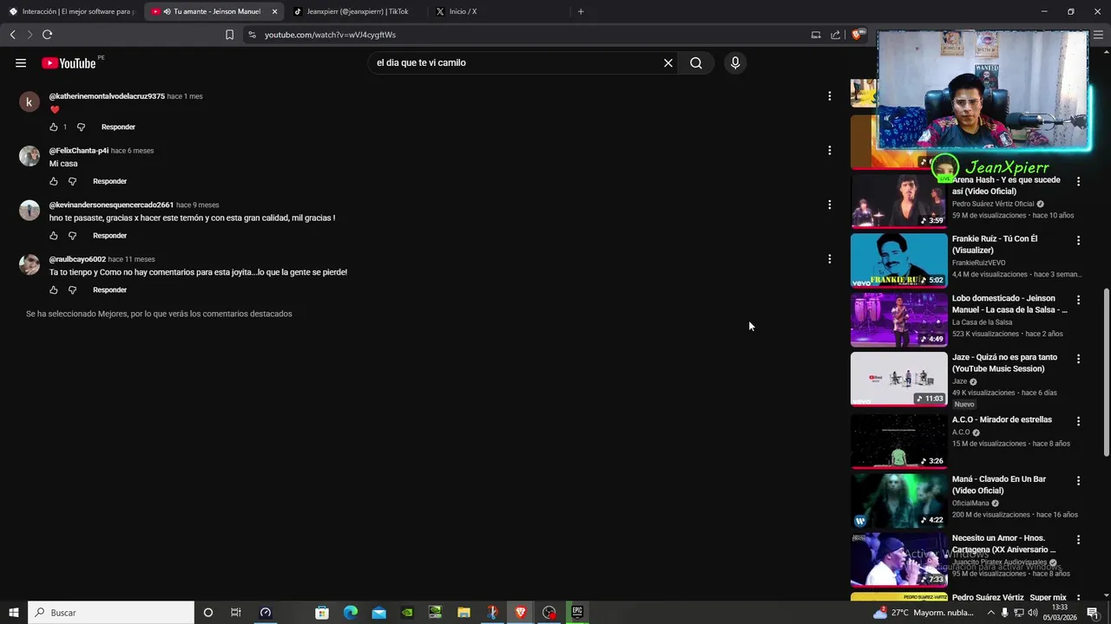
Task: Open more options for Frankie Ruíz video
Action: (1079, 240)
